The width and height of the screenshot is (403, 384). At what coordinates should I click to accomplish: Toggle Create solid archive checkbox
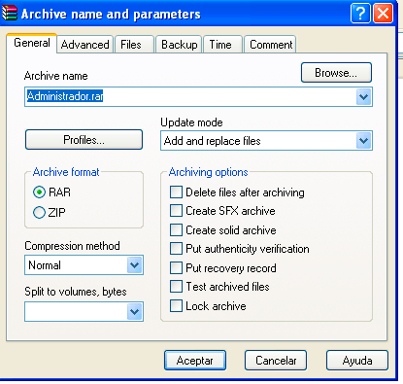pyautogui.click(x=176, y=229)
